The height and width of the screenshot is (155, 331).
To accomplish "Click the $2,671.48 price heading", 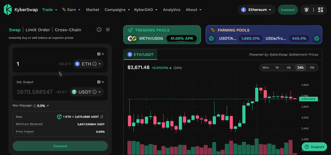I will (138, 67).
